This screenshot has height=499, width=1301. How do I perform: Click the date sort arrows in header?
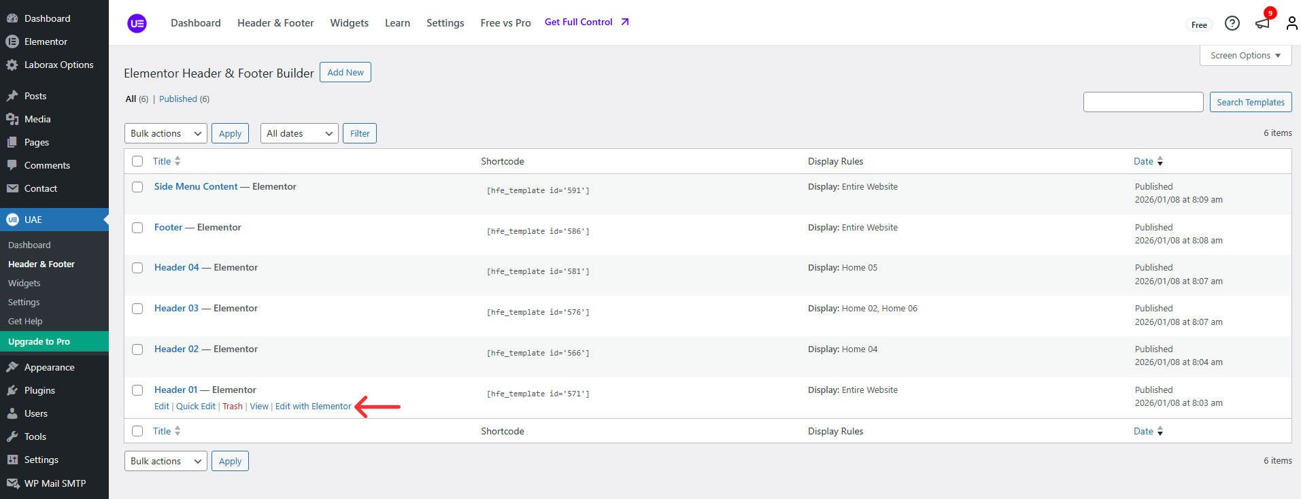pyautogui.click(x=1160, y=161)
